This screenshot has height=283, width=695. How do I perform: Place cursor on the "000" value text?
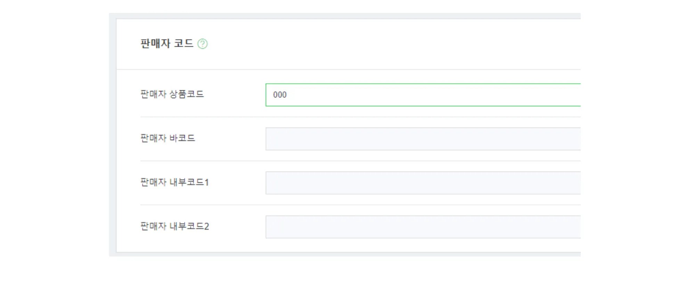(280, 95)
